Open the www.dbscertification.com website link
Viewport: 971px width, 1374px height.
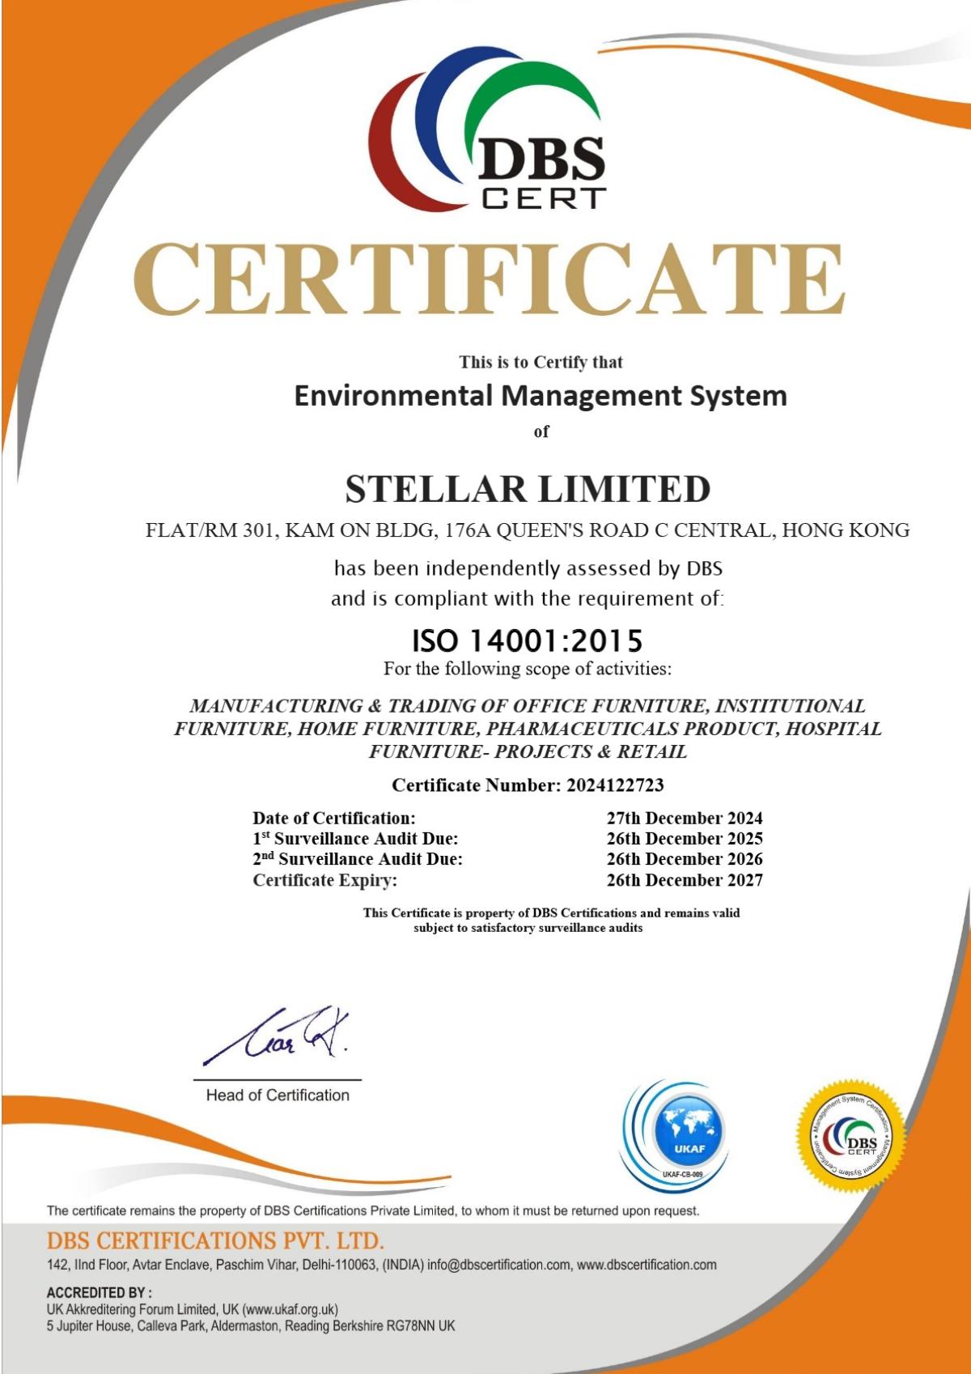click(x=647, y=1265)
